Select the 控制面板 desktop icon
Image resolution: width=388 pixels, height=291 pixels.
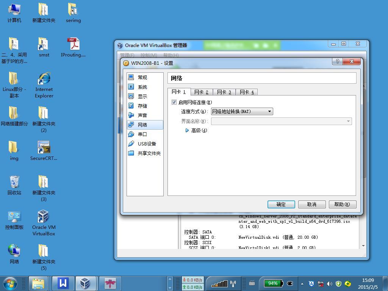pyautogui.click(x=14, y=220)
